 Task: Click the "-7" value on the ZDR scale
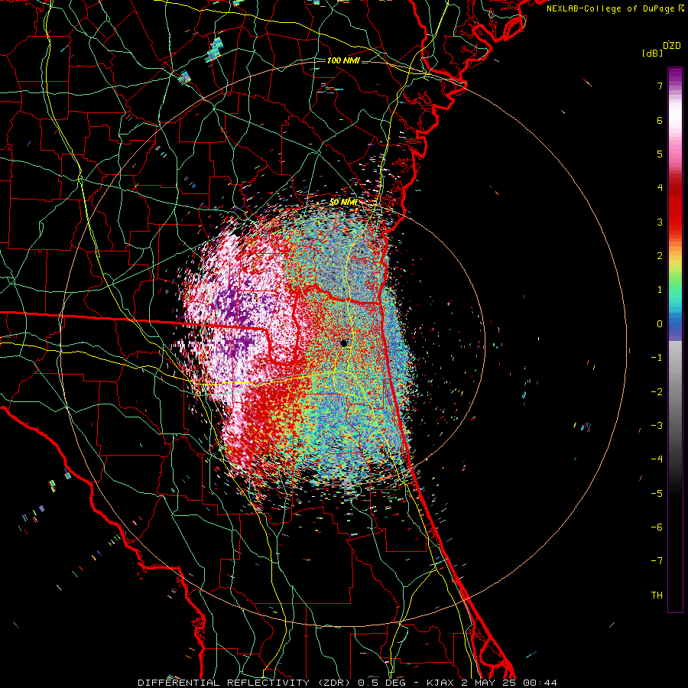click(657, 561)
